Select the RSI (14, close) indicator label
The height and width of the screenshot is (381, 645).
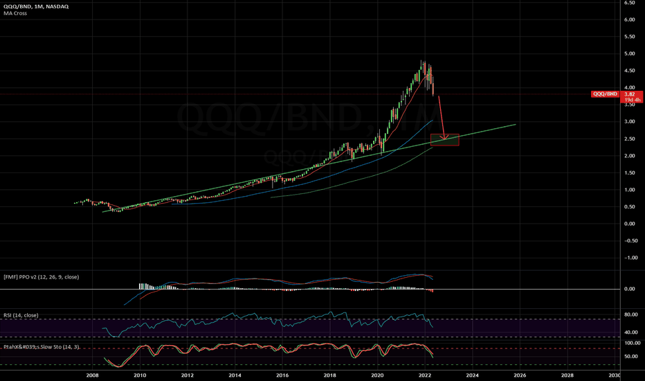[x=21, y=315]
